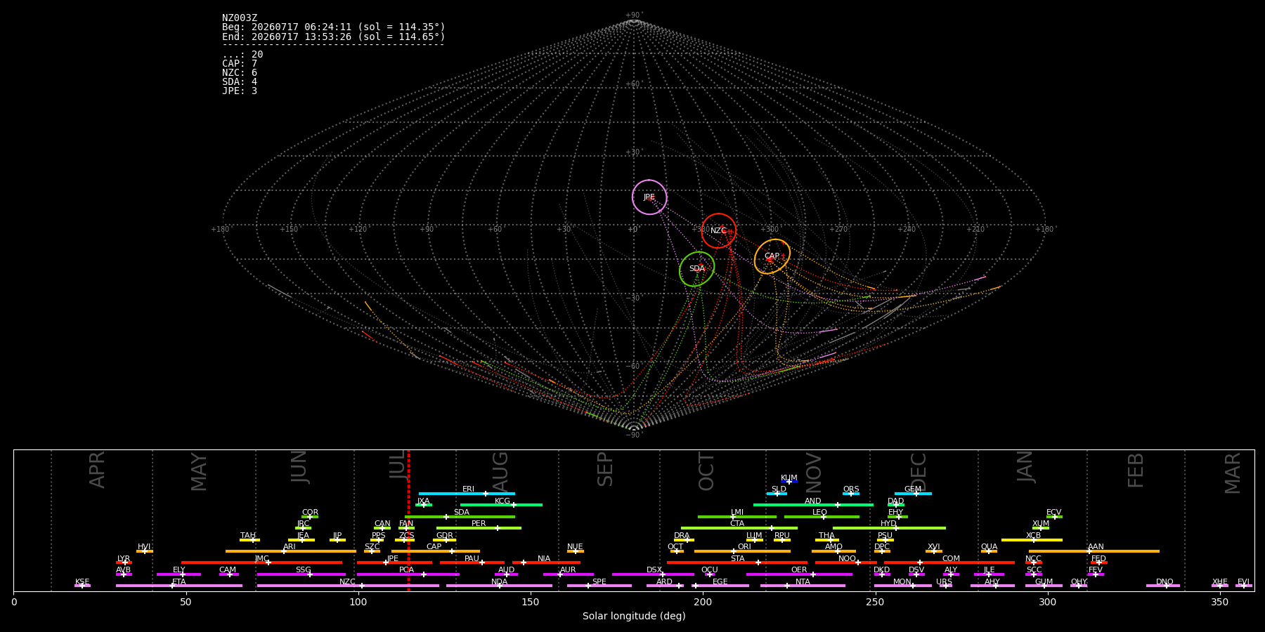Click the AAN shower bar in timeline
The height and width of the screenshot is (632, 1265).
click(1094, 551)
